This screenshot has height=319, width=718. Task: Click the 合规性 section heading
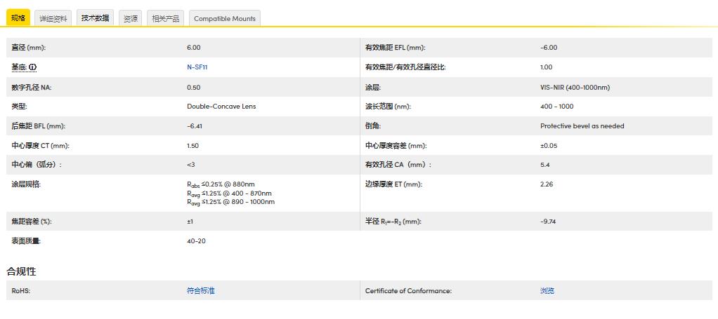(21, 271)
